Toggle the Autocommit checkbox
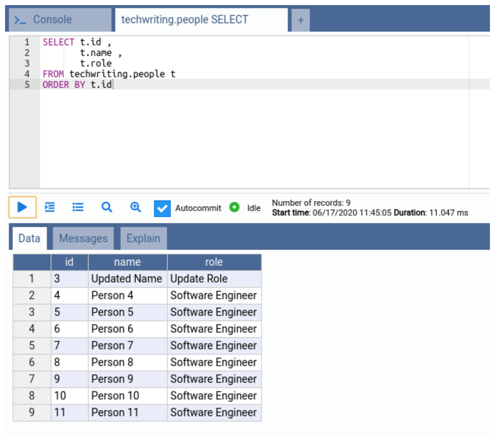 click(x=162, y=208)
